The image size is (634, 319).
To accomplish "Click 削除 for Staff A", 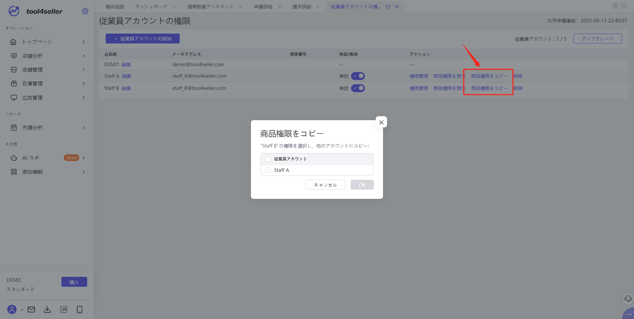I will pyautogui.click(x=518, y=76).
